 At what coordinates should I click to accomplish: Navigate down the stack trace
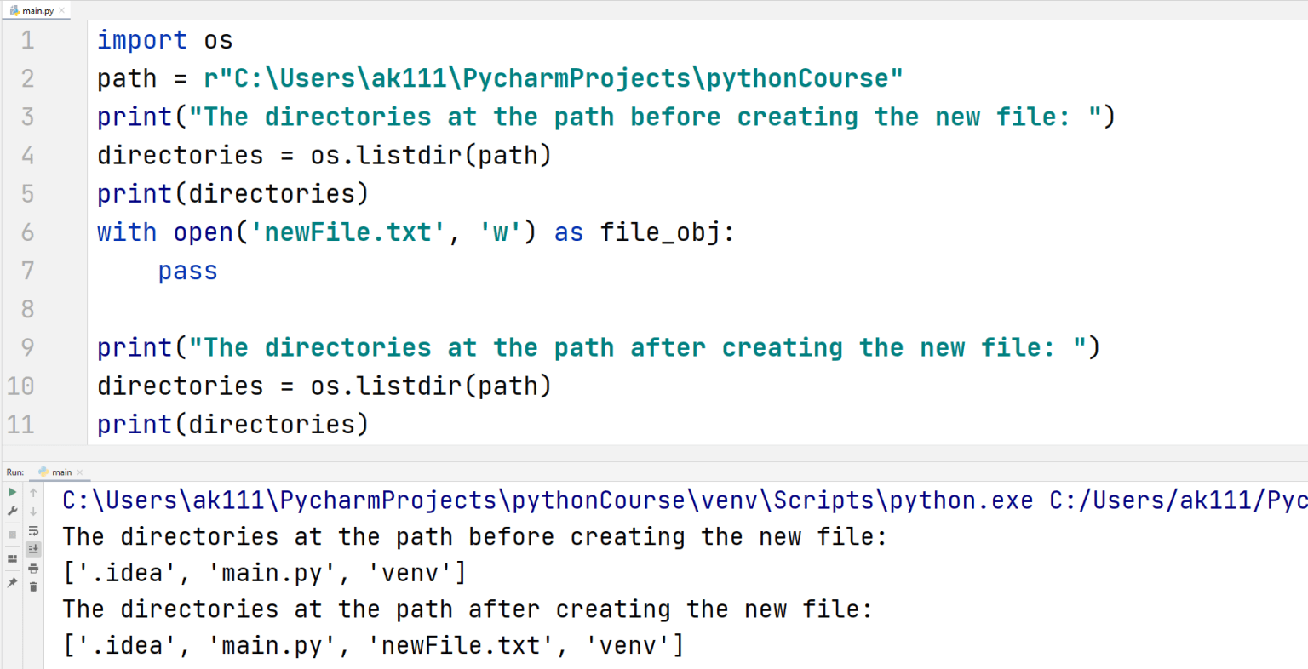pyautogui.click(x=33, y=512)
